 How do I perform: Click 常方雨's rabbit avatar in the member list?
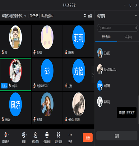tap(100, 102)
